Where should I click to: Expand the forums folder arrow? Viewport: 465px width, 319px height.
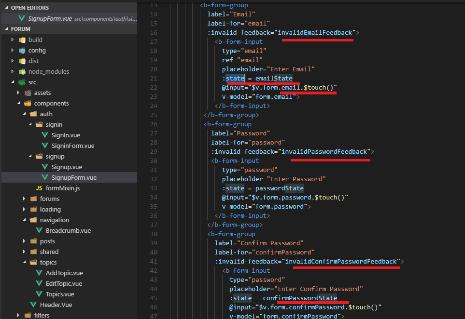click(24, 199)
